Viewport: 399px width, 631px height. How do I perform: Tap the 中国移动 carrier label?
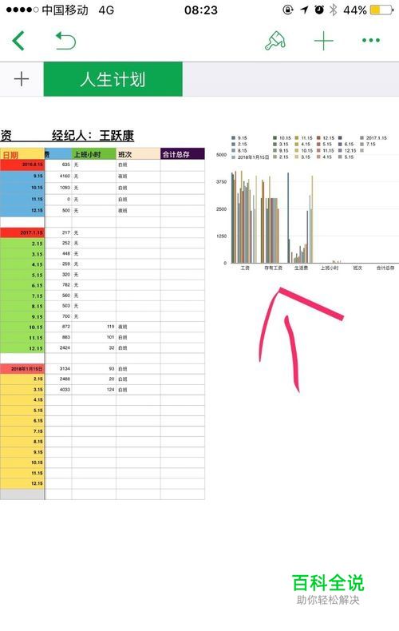[65, 10]
